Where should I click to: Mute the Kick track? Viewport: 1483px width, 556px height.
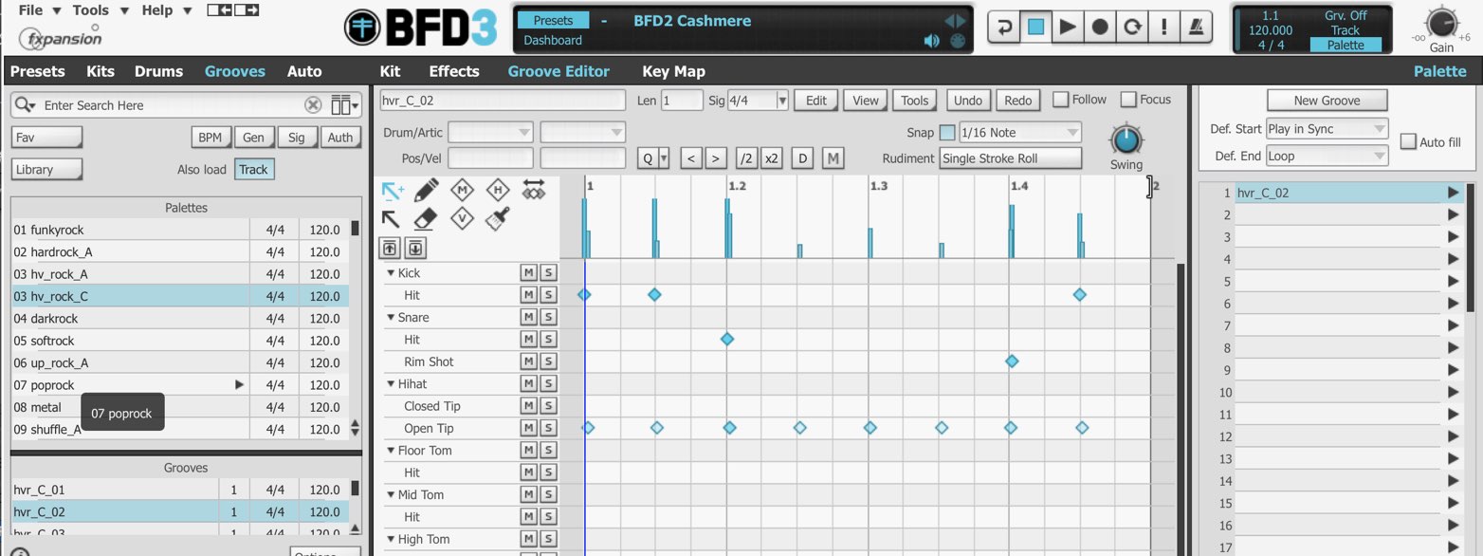[529, 273]
